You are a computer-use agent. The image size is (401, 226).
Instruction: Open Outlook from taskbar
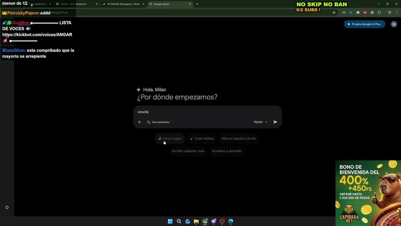188,221
